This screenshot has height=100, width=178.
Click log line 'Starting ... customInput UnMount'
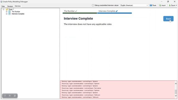[81, 95]
